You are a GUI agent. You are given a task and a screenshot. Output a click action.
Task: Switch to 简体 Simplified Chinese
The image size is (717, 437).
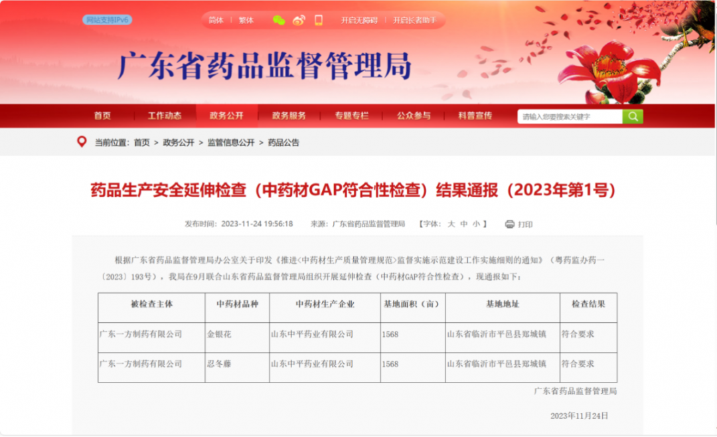click(216, 21)
